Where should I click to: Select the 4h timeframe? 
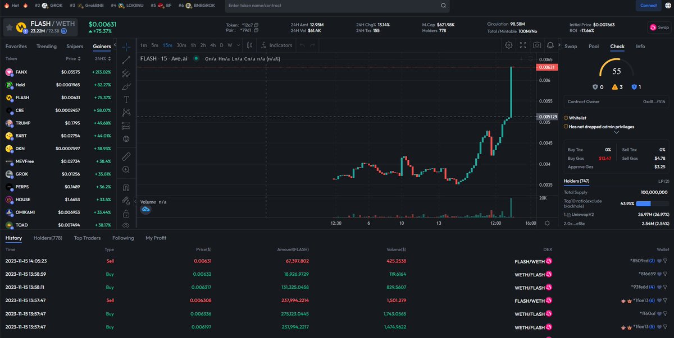coord(212,45)
